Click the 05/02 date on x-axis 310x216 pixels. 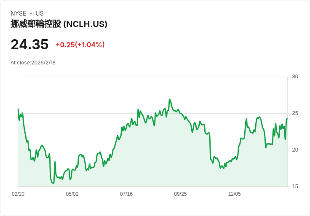click(72, 194)
